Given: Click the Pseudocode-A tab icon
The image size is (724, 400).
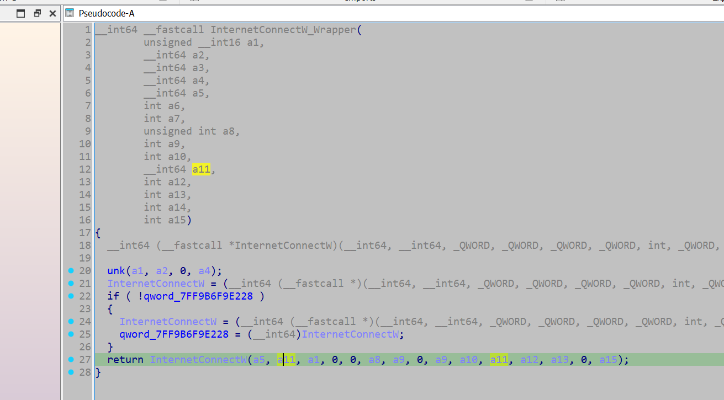Looking at the screenshot, I should [x=70, y=13].
